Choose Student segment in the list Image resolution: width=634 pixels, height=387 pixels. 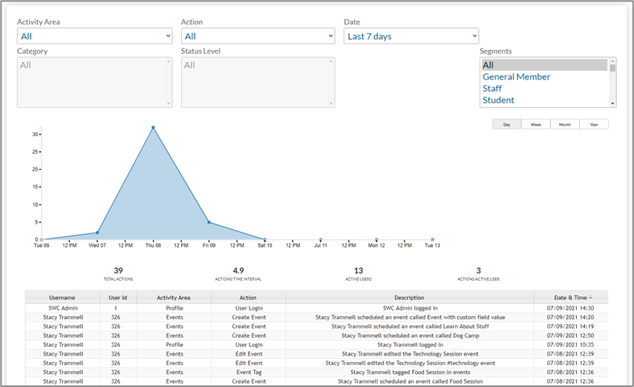(x=499, y=101)
